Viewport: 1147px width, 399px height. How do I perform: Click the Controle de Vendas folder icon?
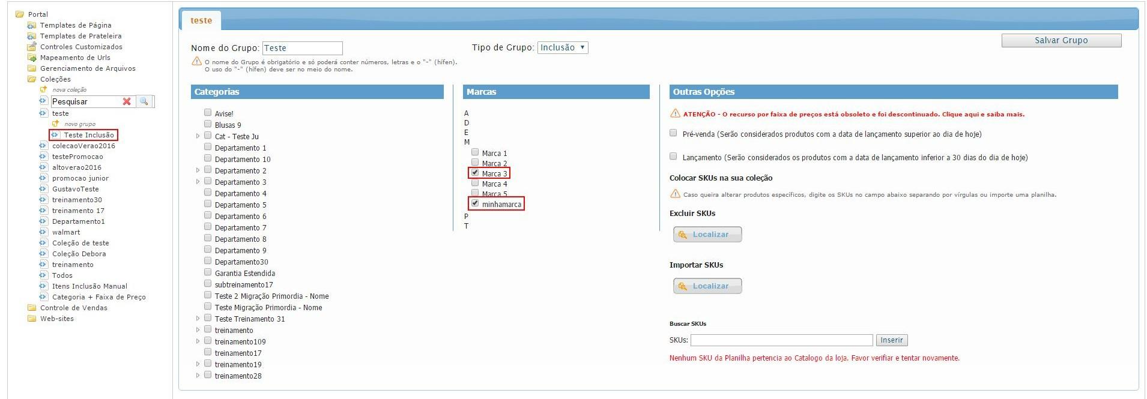[x=32, y=308]
